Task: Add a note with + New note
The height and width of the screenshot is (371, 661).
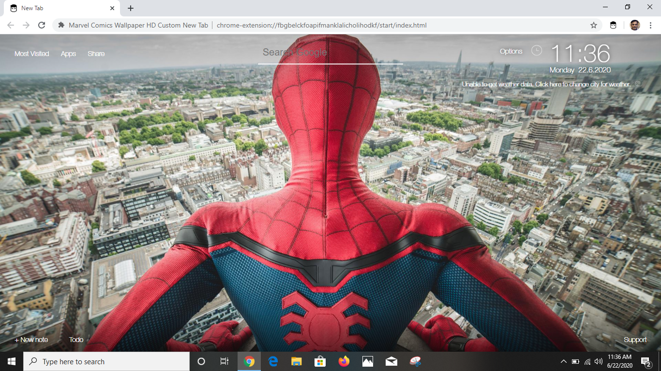Action: point(31,340)
